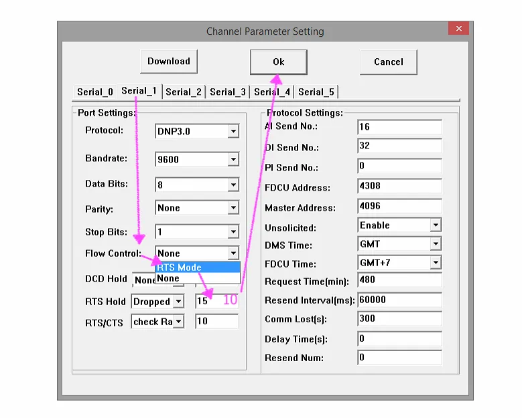This screenshot has width=522, height=418.
Task: Expand the Stop Bits dropdown
Action: point(233,231)
